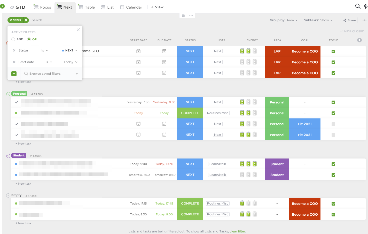
Task: Switch to the List view tab
Action: coord(107,7)
